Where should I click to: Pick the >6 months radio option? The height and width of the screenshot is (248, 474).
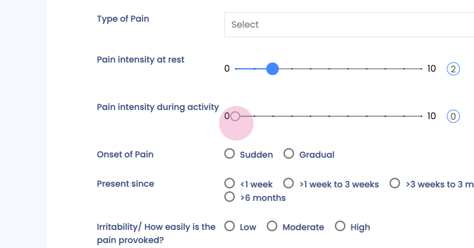[229, 197]
